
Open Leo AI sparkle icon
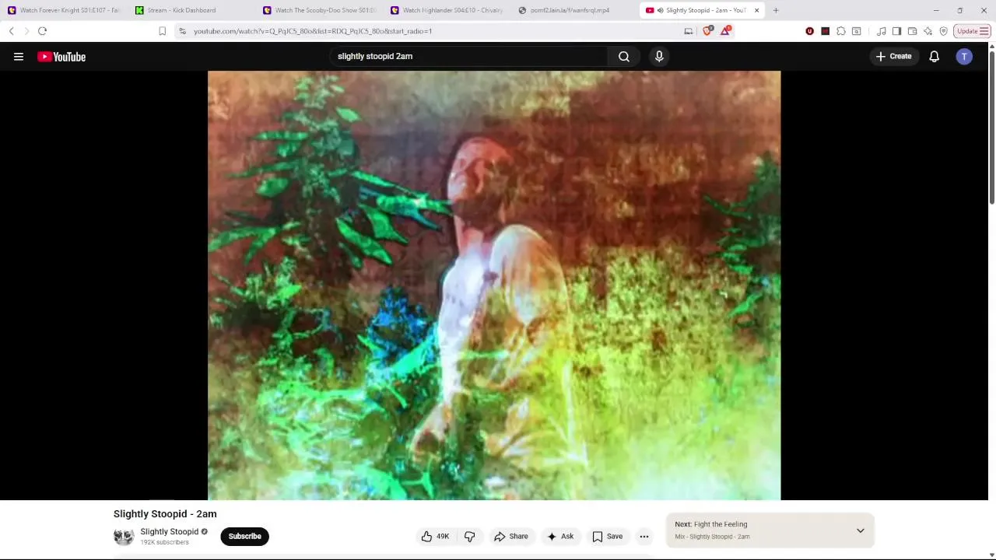[x=928, y=31]
